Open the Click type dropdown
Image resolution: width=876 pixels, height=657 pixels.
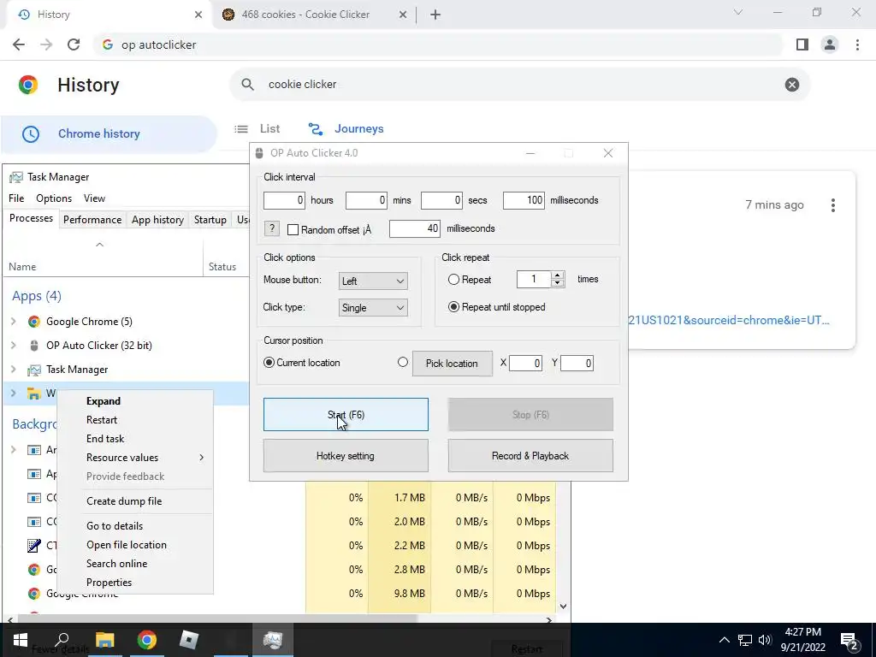tap(373, 308)
